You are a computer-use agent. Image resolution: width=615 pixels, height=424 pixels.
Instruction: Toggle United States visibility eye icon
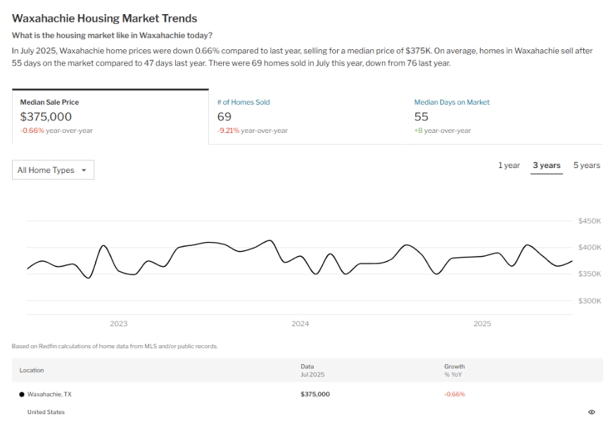pyautogui.click(x=591, y=412)
